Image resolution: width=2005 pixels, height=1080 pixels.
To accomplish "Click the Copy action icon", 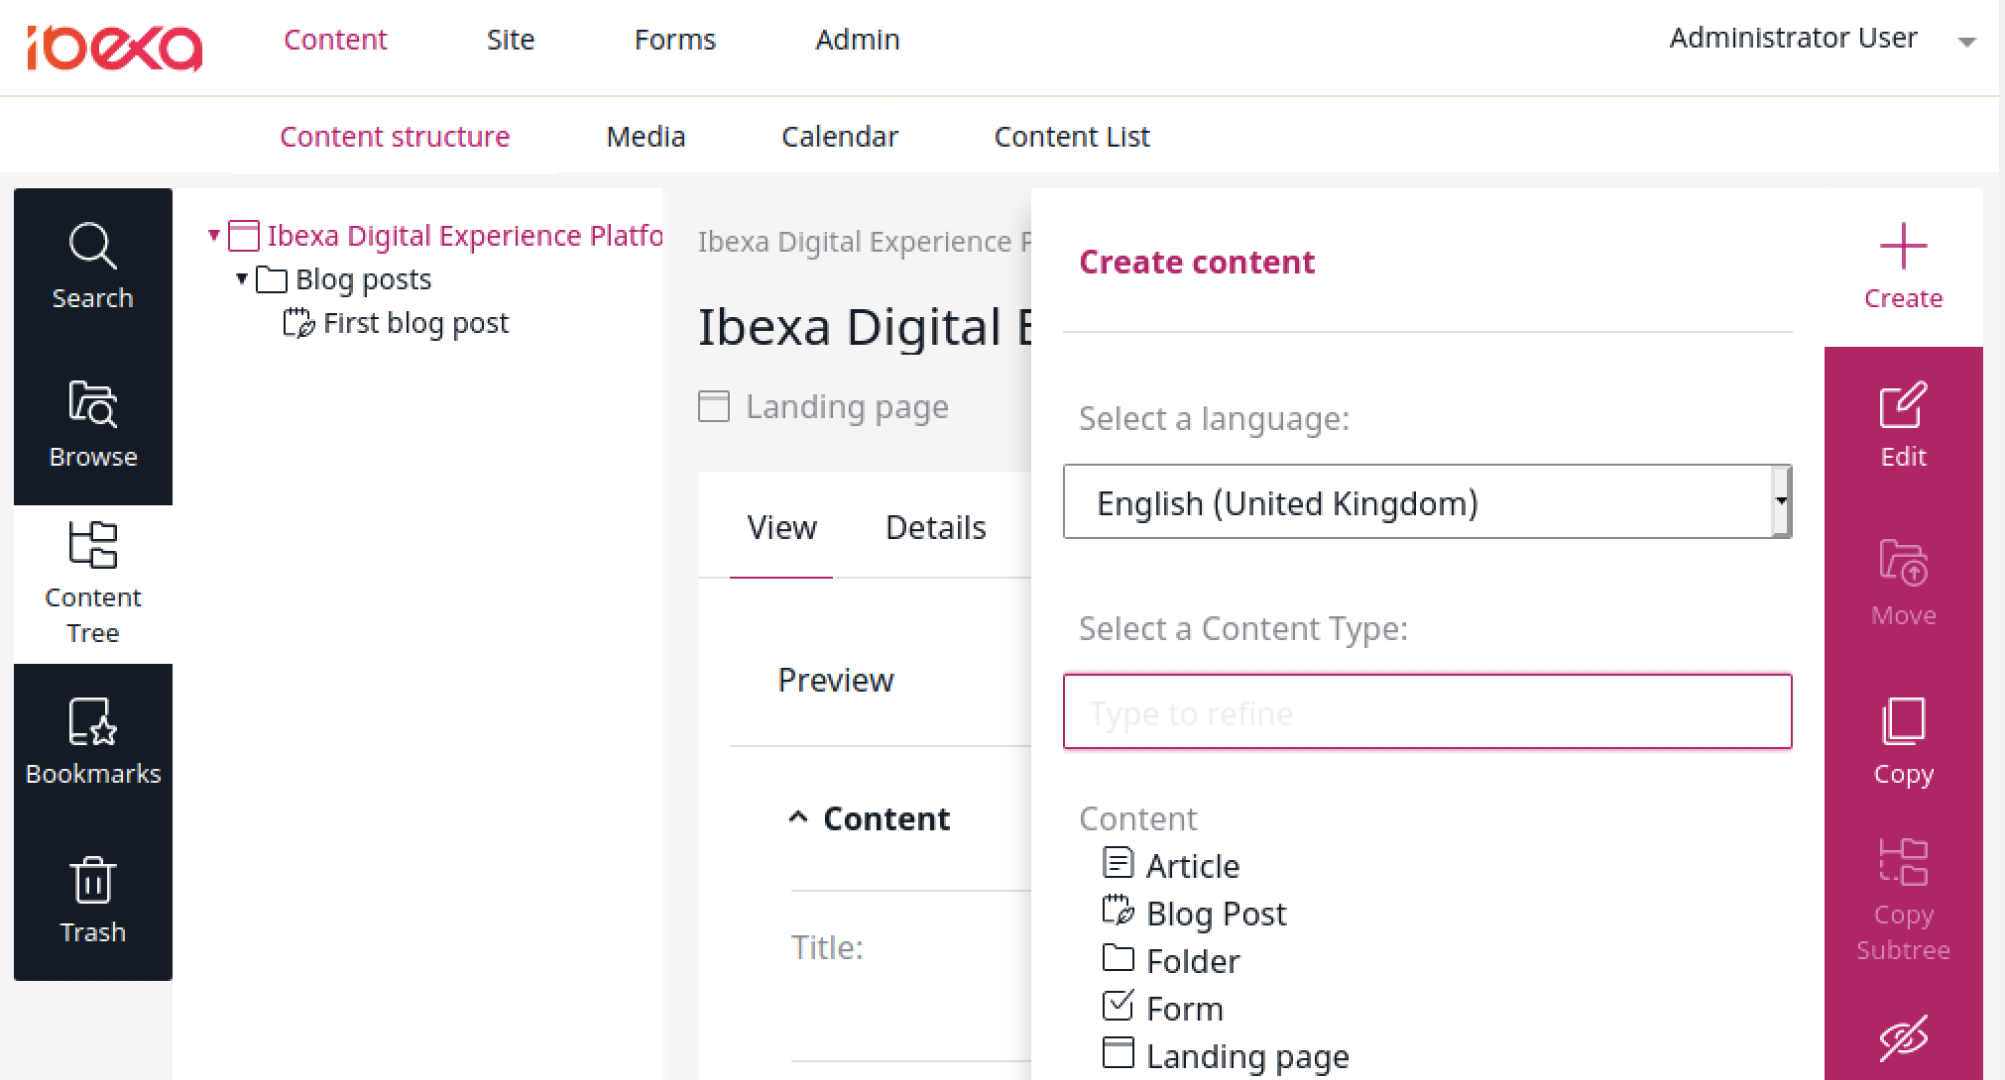I will coord(1903,721).
